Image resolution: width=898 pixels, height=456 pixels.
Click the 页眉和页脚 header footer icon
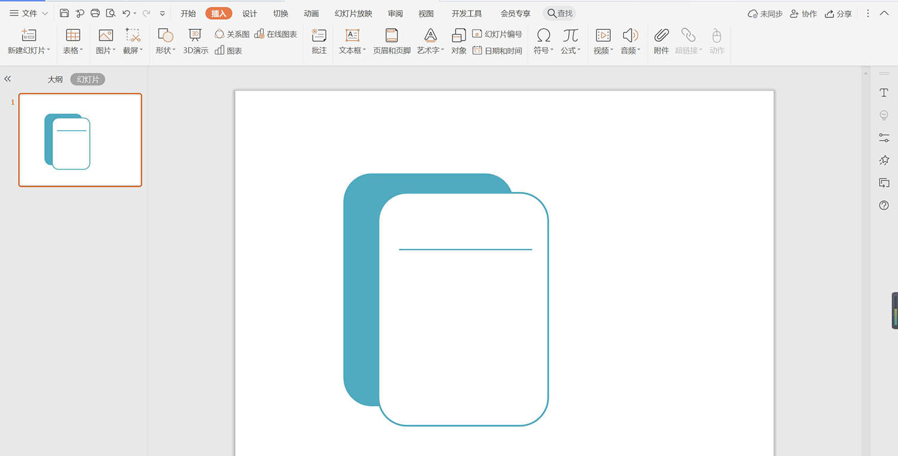coord(392,36)
